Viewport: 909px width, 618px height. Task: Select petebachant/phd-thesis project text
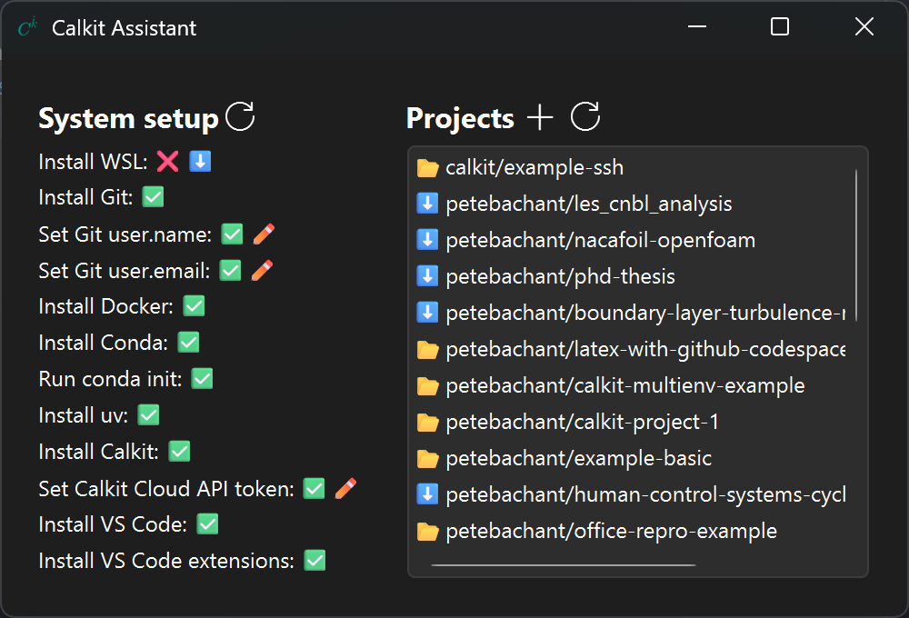click(561, 276)
